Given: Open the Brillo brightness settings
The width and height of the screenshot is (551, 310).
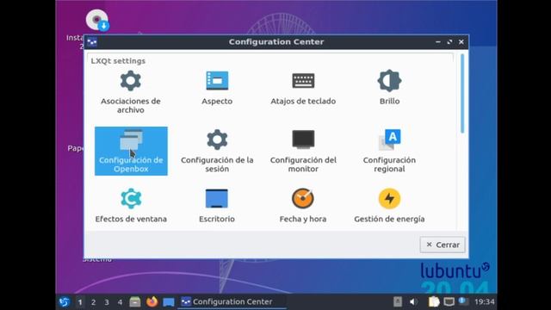Looking at the screenshot, I should click(389, 88).
